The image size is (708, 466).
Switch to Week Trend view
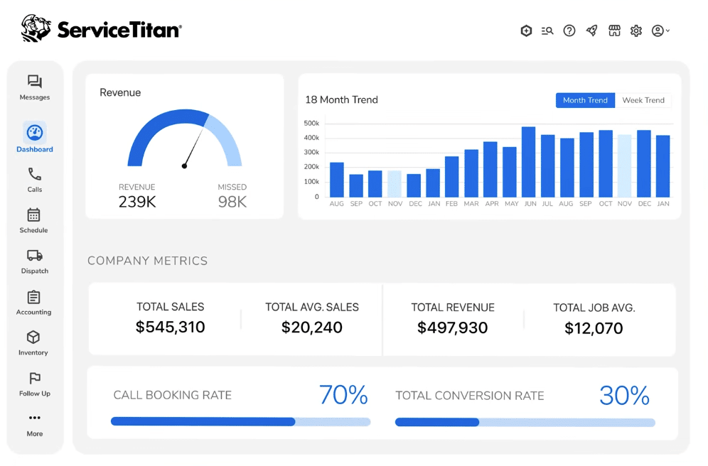(643, 100)
